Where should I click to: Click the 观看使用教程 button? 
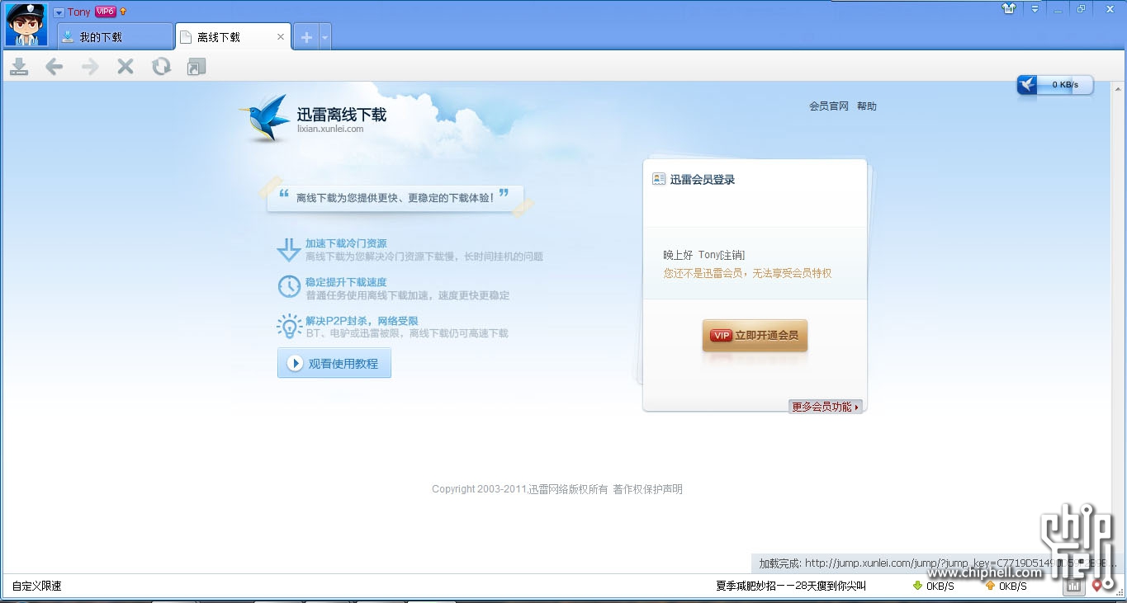(334, 363)
